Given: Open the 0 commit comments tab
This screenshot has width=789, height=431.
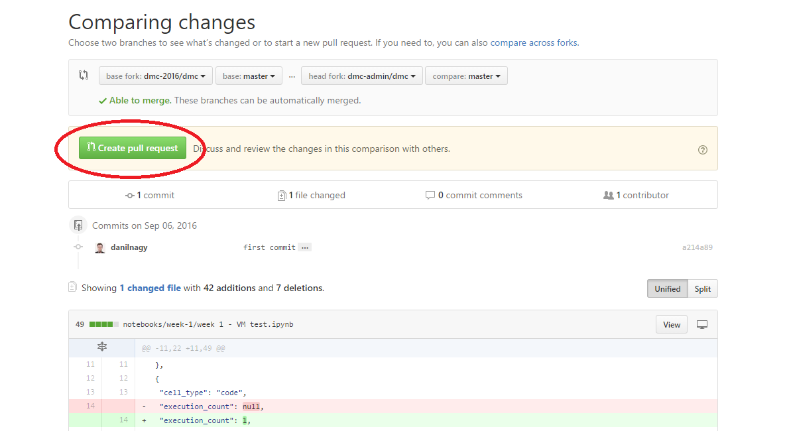Looking at the screenshot, I should pyautogui.click(x=474, y=196).
